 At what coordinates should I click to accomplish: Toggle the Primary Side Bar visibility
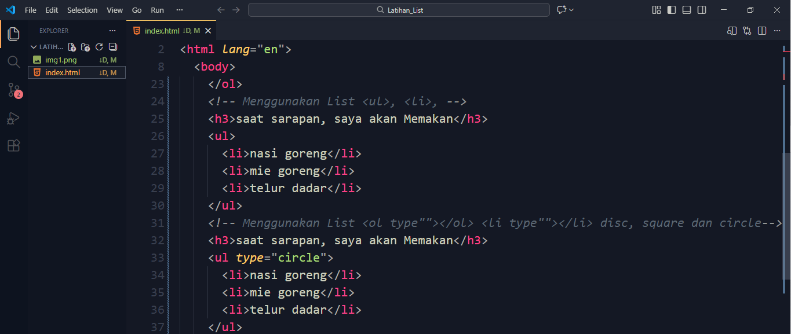click(x=672, y=10)
